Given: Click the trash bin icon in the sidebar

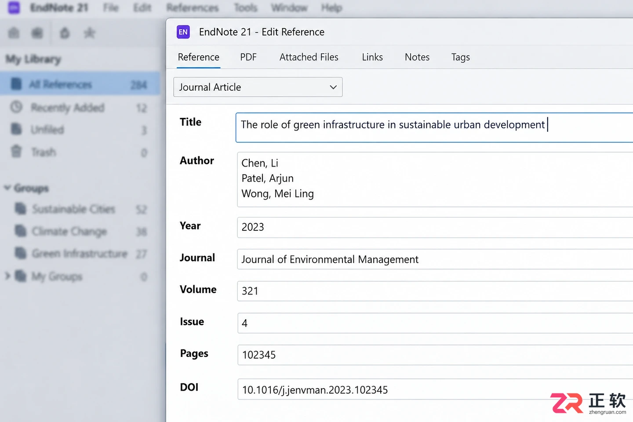Looking at the screenshot, I should [16, 152].
